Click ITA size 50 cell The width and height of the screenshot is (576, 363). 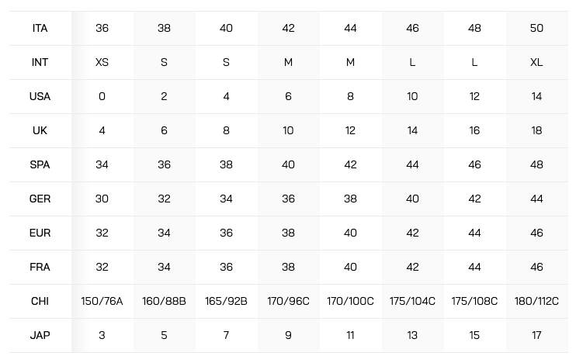tap(536, 28)
